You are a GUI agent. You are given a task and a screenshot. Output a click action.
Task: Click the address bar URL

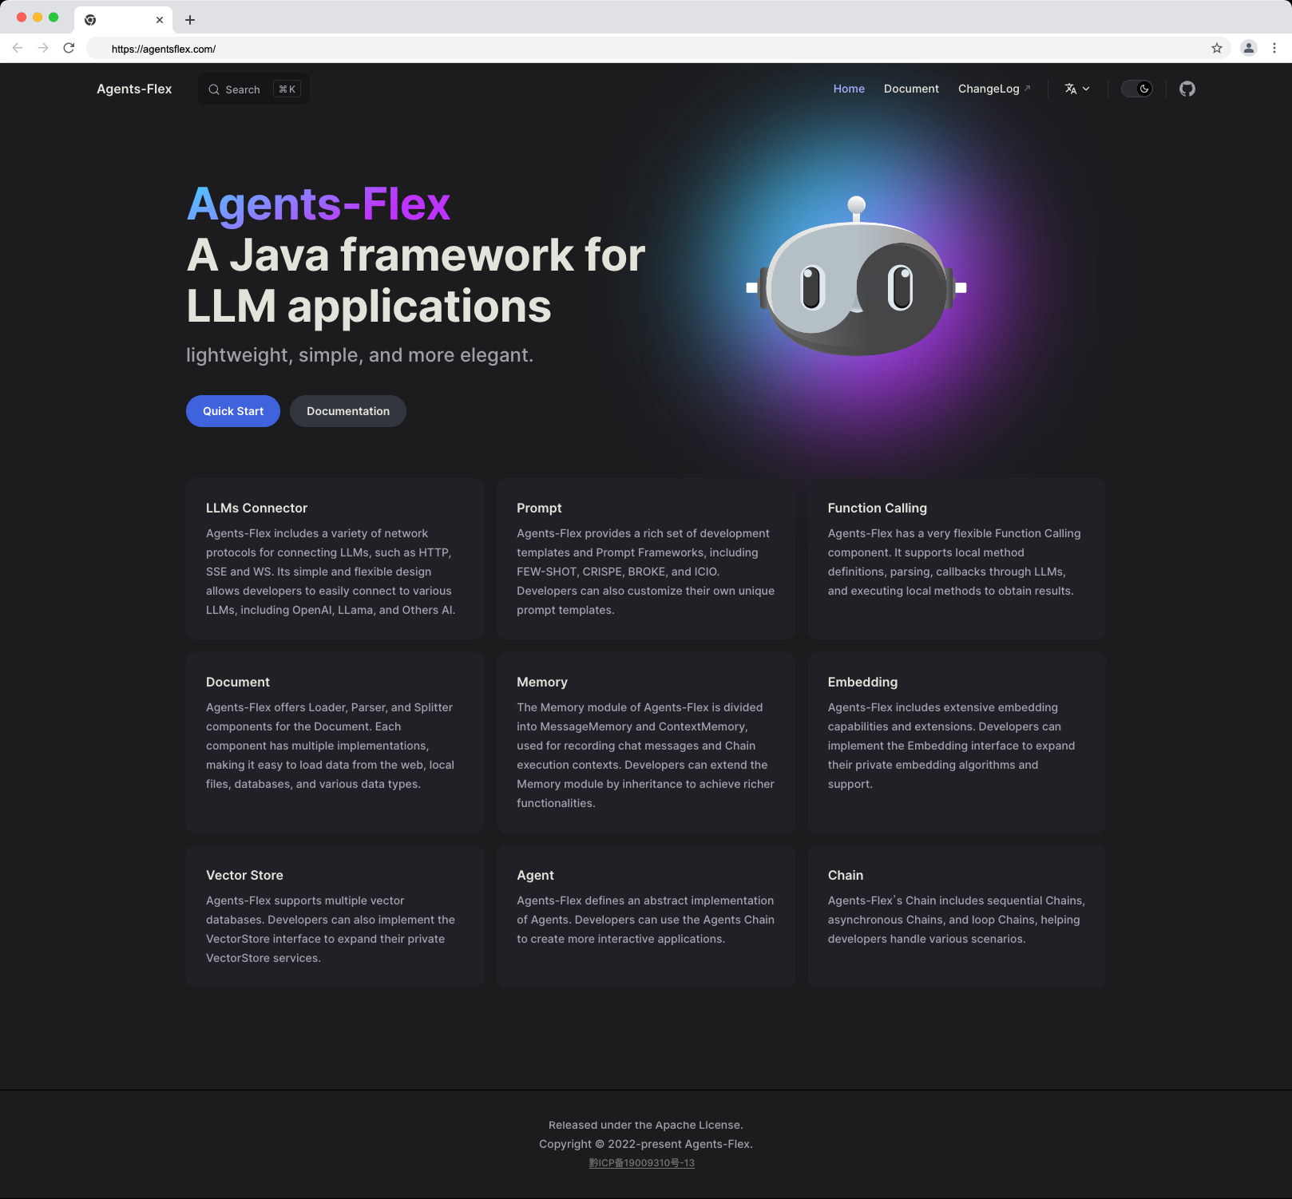164,49
